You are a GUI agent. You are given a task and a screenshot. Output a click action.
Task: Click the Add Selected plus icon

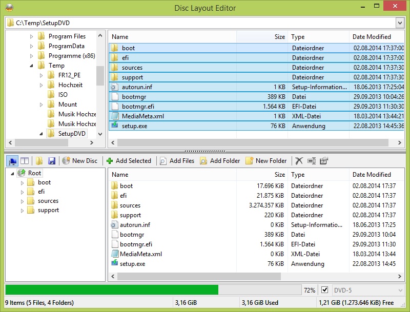(110, 161)
